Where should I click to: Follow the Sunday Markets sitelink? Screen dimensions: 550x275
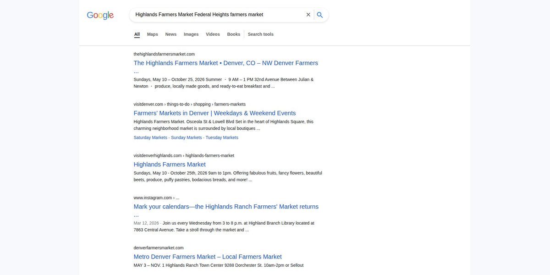tap(187, 137)
